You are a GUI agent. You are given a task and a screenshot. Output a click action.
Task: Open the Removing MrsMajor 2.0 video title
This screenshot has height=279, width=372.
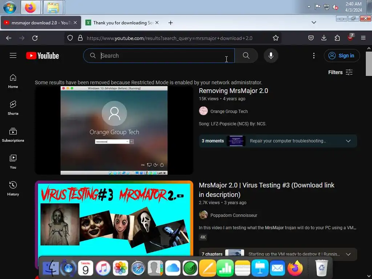(x=233, y=91)
